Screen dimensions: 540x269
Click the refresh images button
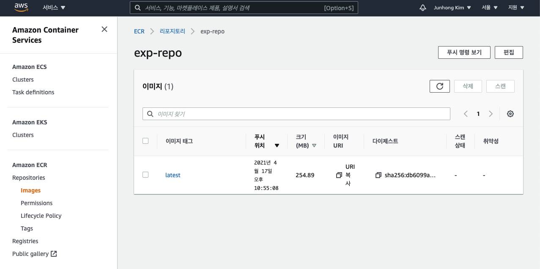(x=440, y=86)
